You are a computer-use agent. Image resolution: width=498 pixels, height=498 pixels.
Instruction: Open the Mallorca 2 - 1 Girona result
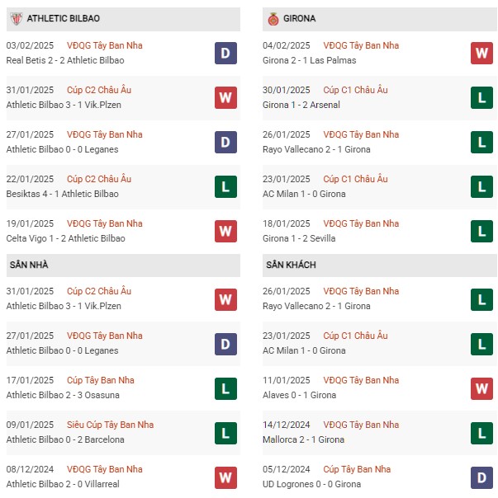303,439
